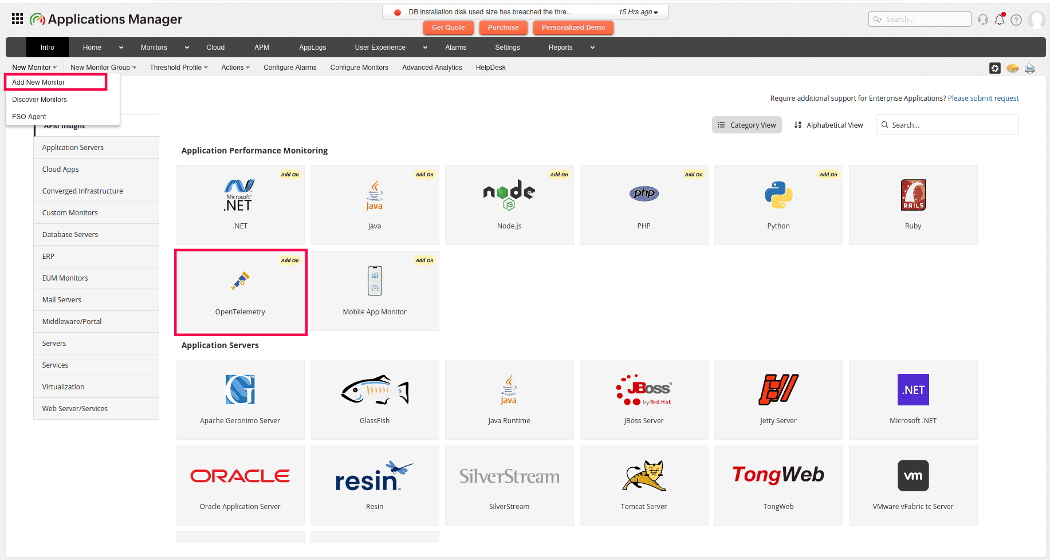Open Configure Monitors
The height and width of the screenshot is (560, 1050).
point(359,68)
